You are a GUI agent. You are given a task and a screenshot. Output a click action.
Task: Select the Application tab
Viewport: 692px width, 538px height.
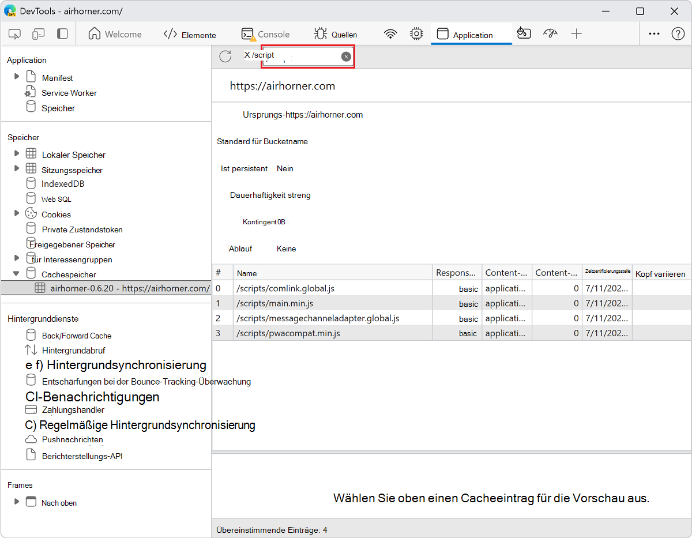click(471, 35)
